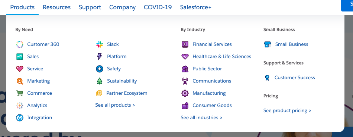Click the Platform lightning bolt icon
The image size is (353, 137).
[99, 57]
